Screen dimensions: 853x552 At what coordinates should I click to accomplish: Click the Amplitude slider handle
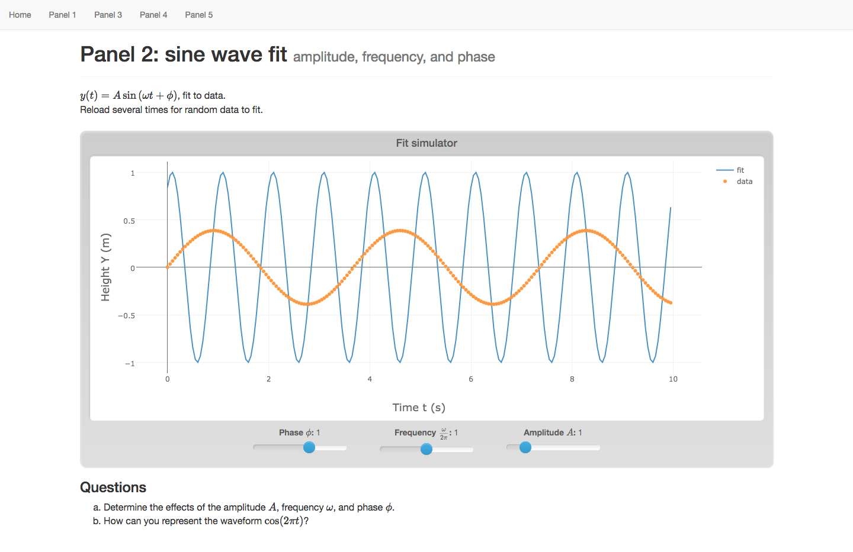[525, 447]
